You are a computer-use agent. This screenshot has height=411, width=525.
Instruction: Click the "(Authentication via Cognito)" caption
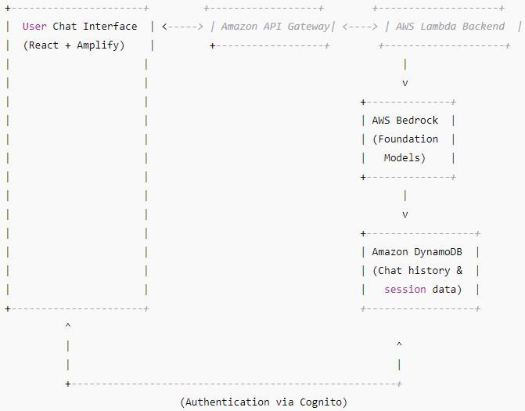click(x=263, y=402)
